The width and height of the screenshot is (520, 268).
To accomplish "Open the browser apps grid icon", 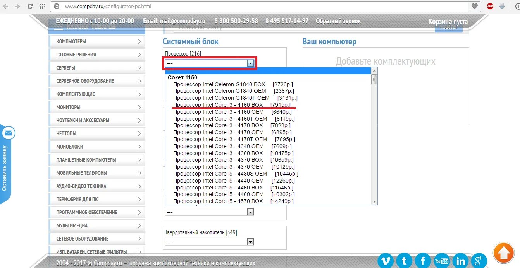I will click(43, 7).
